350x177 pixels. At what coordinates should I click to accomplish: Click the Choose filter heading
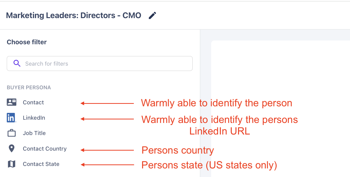(27, 42)
